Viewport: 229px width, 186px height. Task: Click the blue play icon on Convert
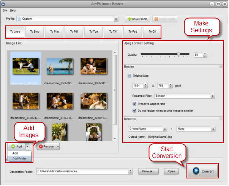point(196,171)
